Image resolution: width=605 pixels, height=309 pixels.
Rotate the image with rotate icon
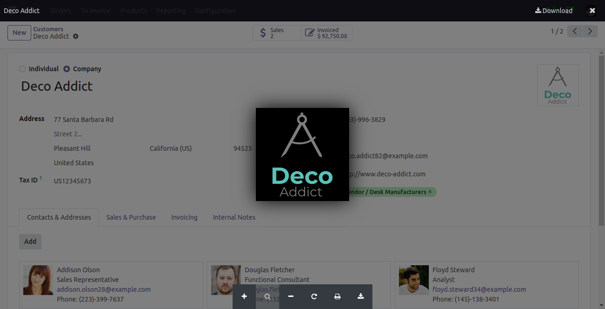coord(314,296)
